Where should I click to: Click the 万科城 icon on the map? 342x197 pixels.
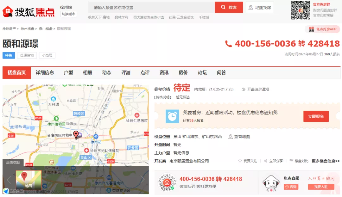tap(54, 99)
